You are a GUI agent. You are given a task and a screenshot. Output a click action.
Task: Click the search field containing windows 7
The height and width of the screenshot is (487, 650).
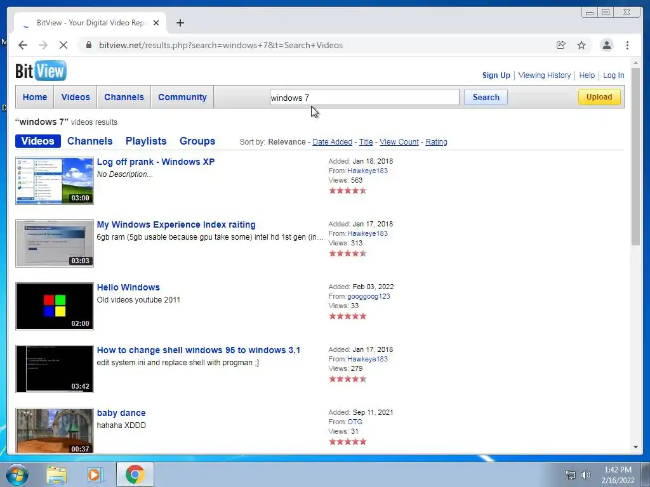pyautogui.click(x=364, y=97)
